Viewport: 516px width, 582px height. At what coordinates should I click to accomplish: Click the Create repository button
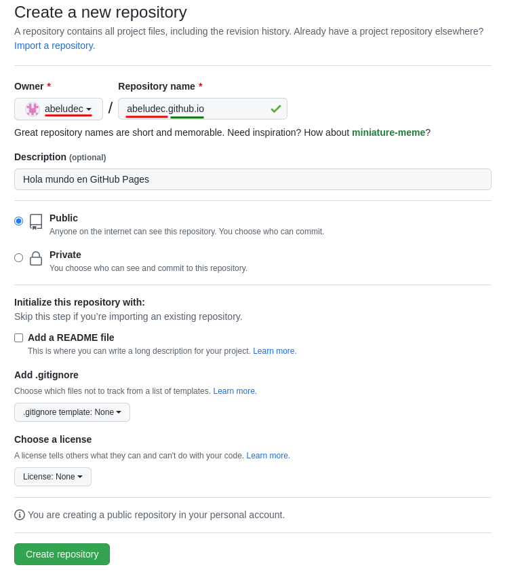(x=62, y=554)
